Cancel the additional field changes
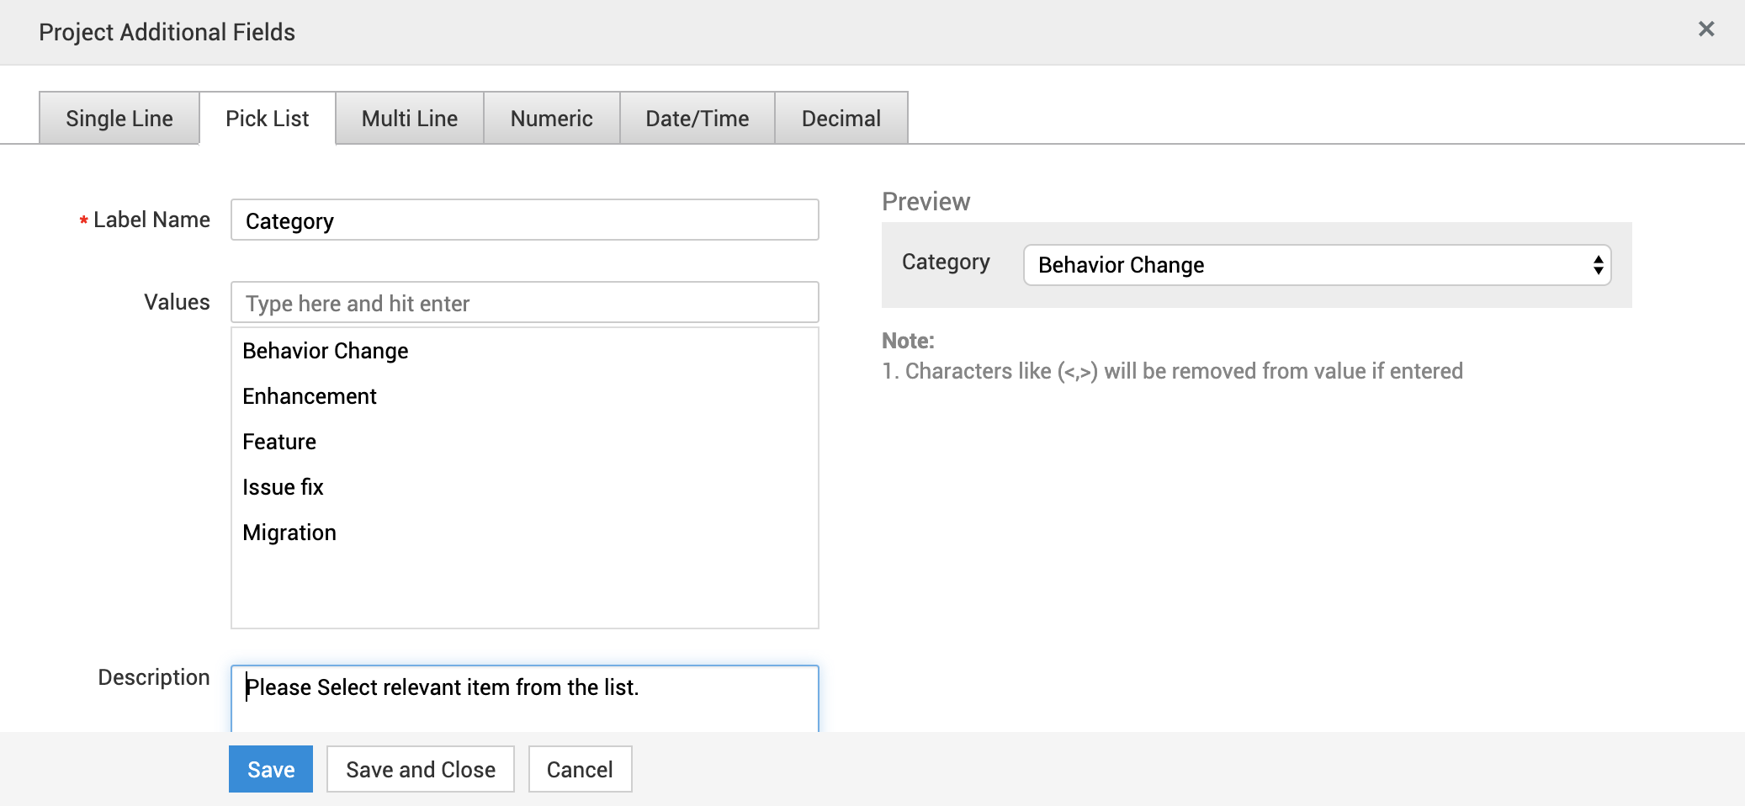1745x806 pixels. click(580, 769)
